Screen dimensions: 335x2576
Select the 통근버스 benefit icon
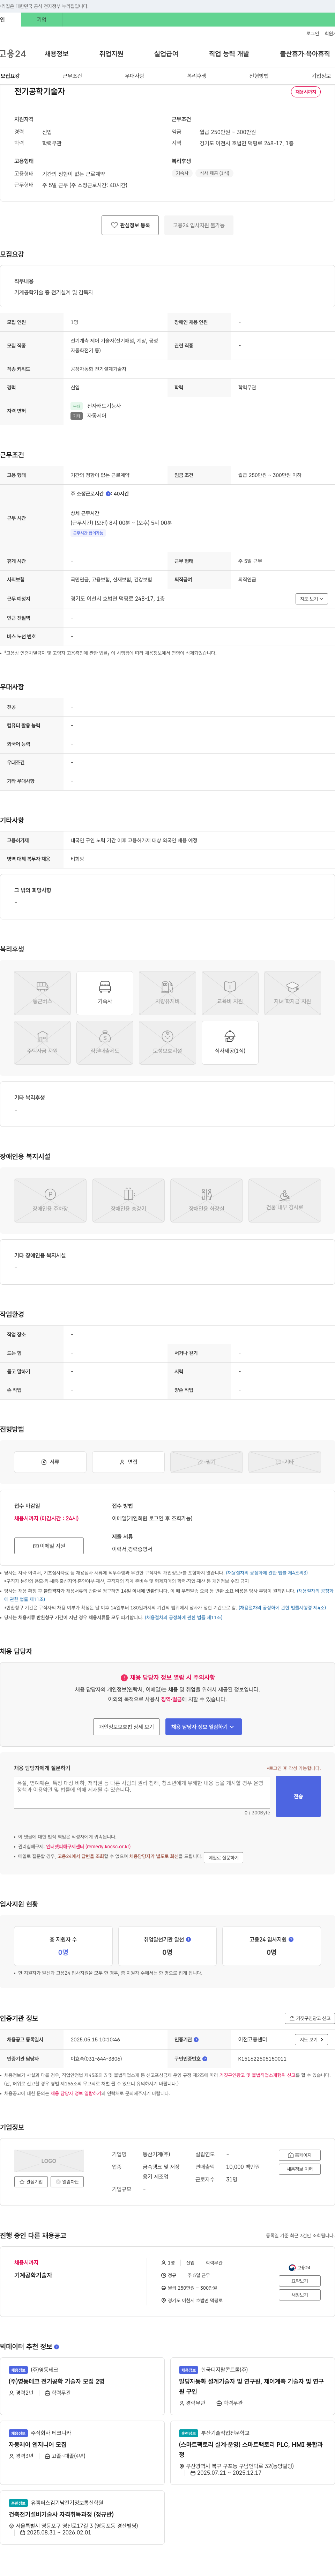coord(42,993)
